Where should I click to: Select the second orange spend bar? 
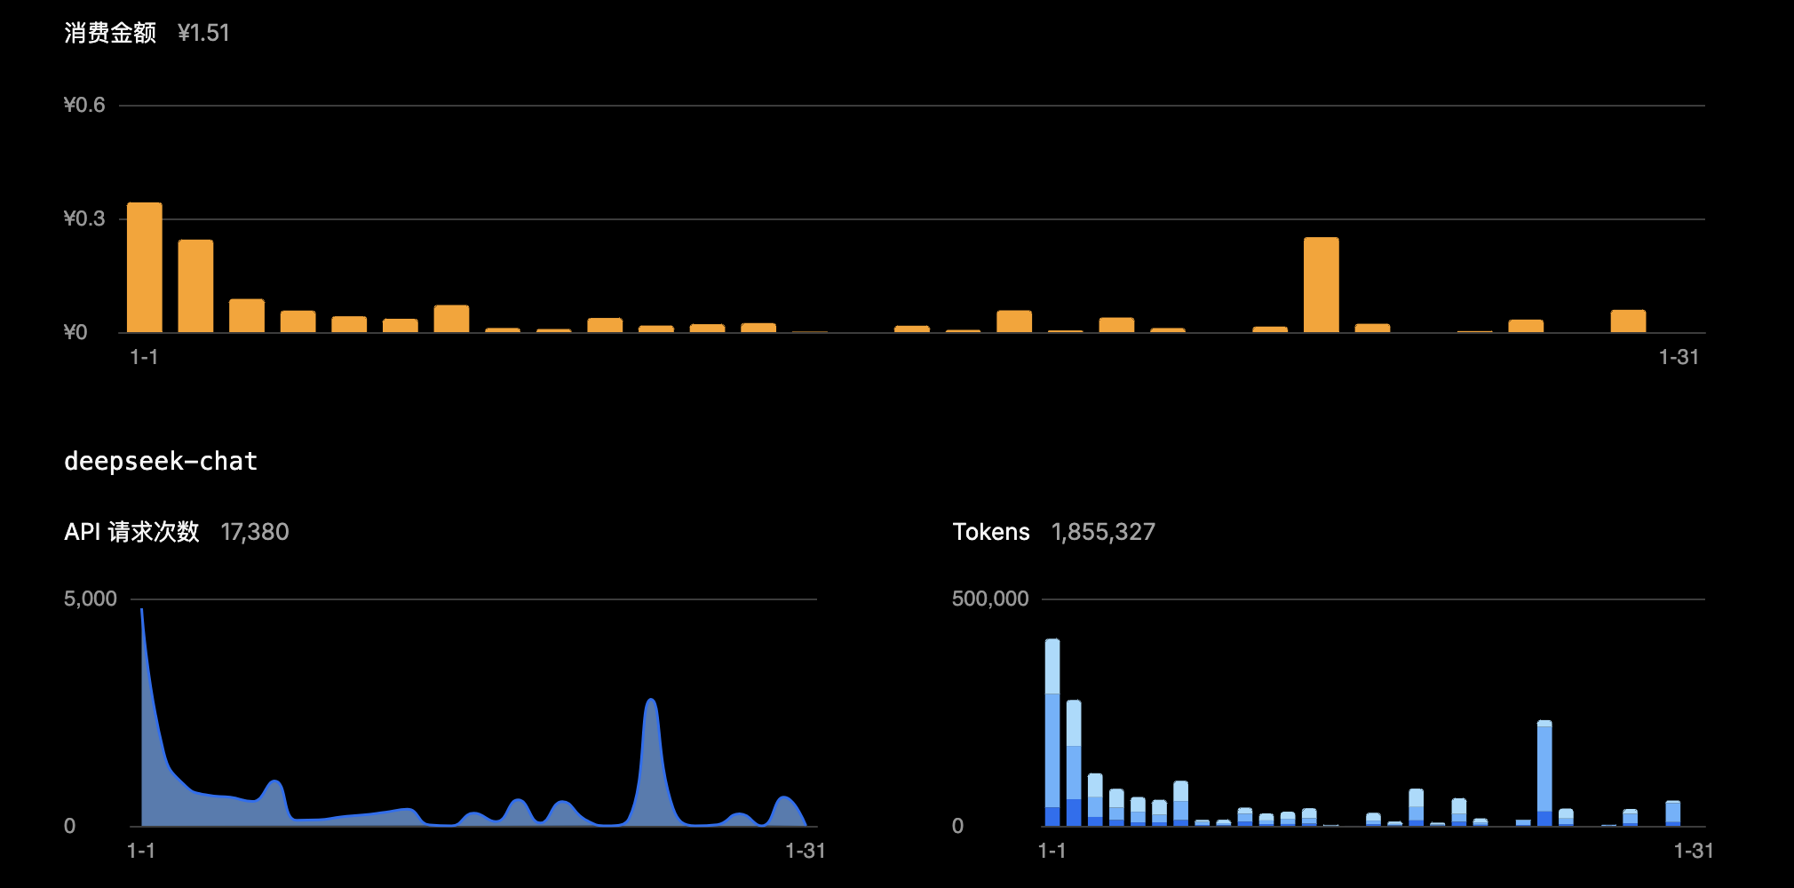(x=195, y=286)
